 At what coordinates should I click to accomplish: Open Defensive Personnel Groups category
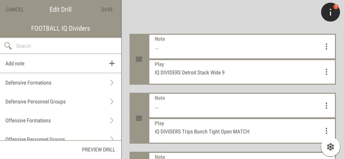[x=61, y=102]
